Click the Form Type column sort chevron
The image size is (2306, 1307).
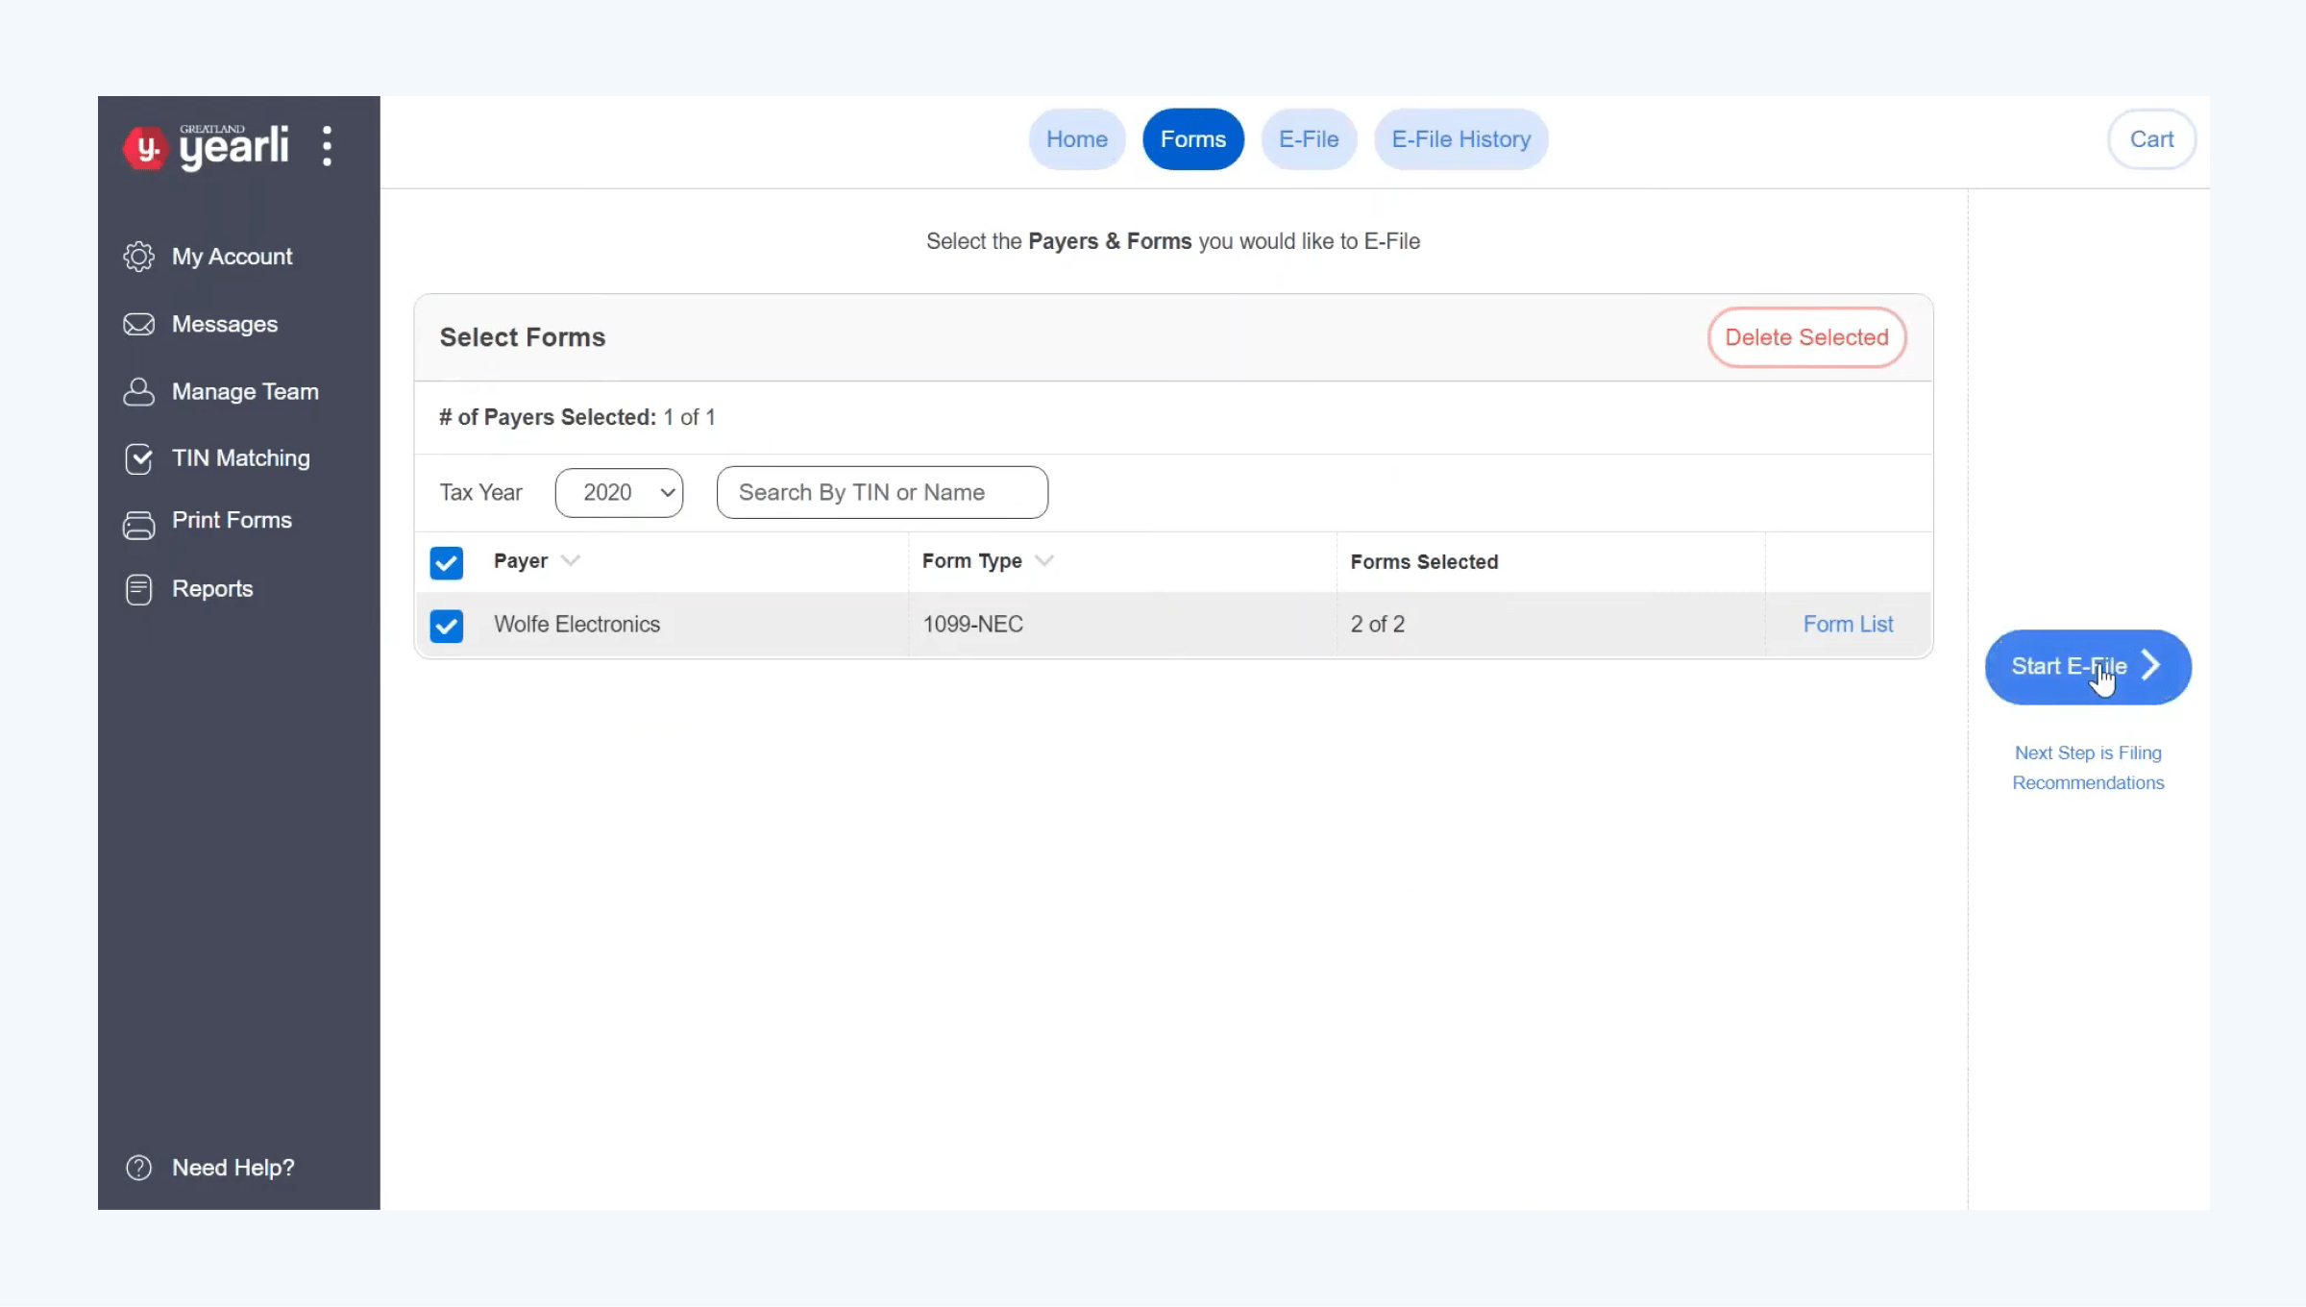tap(1044, 560)
